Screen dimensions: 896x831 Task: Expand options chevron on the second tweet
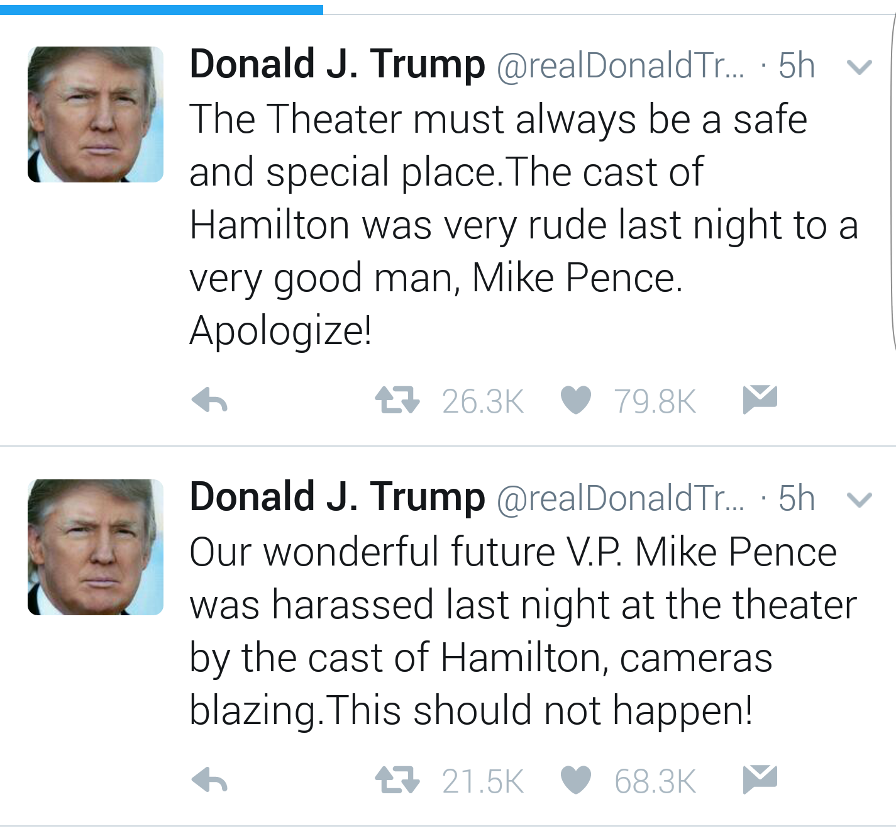pos(859,499)
